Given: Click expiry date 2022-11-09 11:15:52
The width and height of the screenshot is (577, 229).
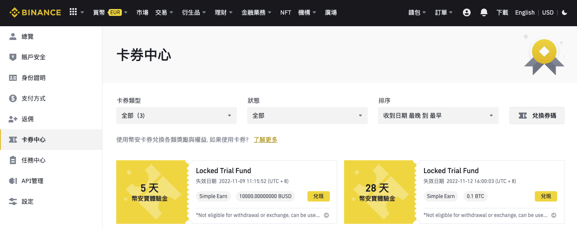Looking at the screenshot, I should [x=244, y=181].
